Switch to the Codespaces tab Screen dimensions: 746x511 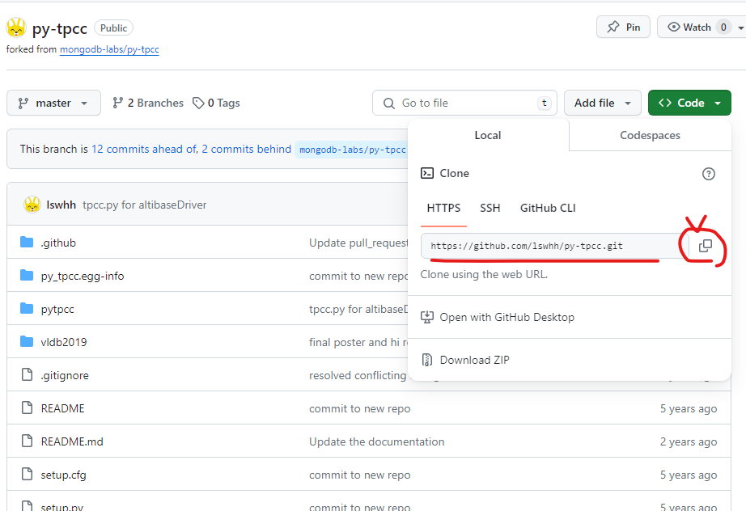pos(649,135)
